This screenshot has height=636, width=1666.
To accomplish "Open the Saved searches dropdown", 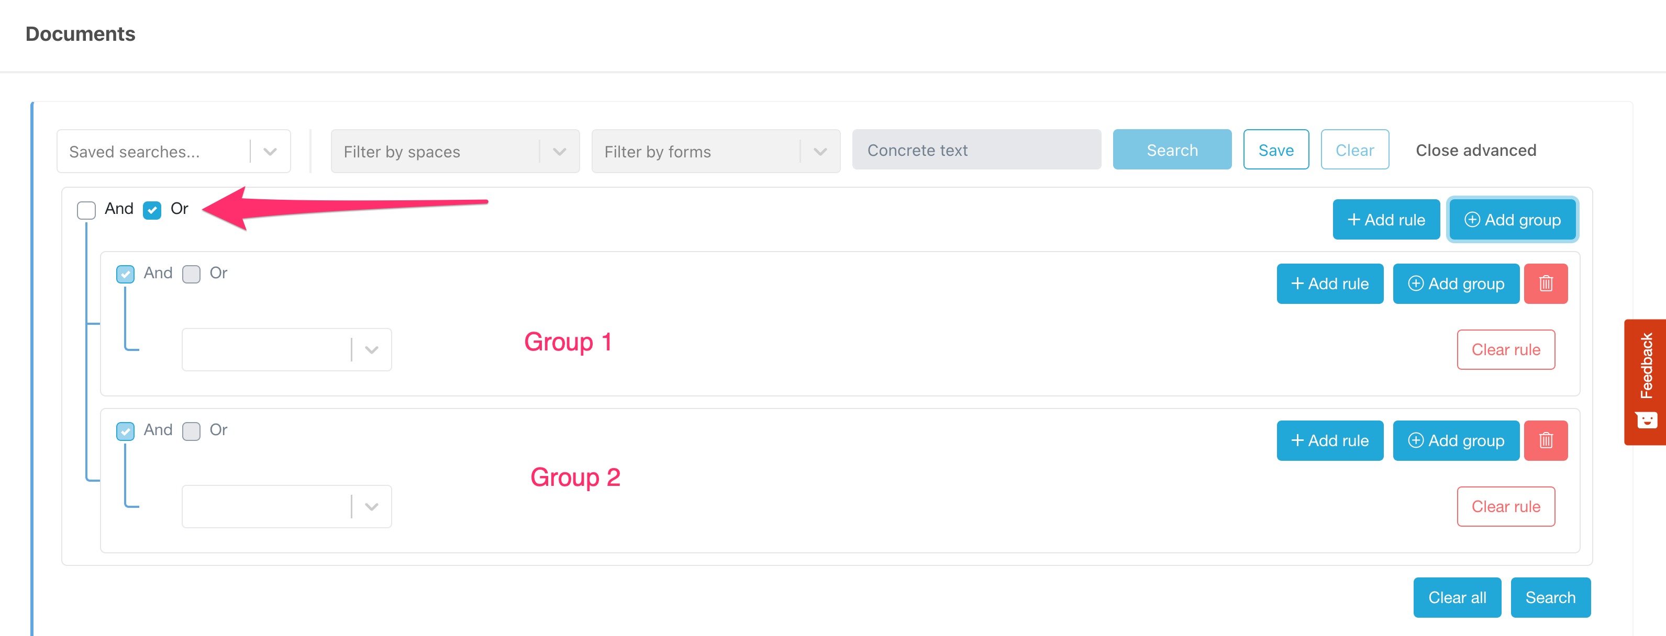I will point(173,151).
